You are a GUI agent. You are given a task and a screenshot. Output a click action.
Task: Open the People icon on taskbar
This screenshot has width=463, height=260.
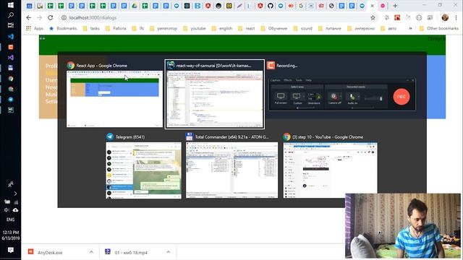click(11, 184)
